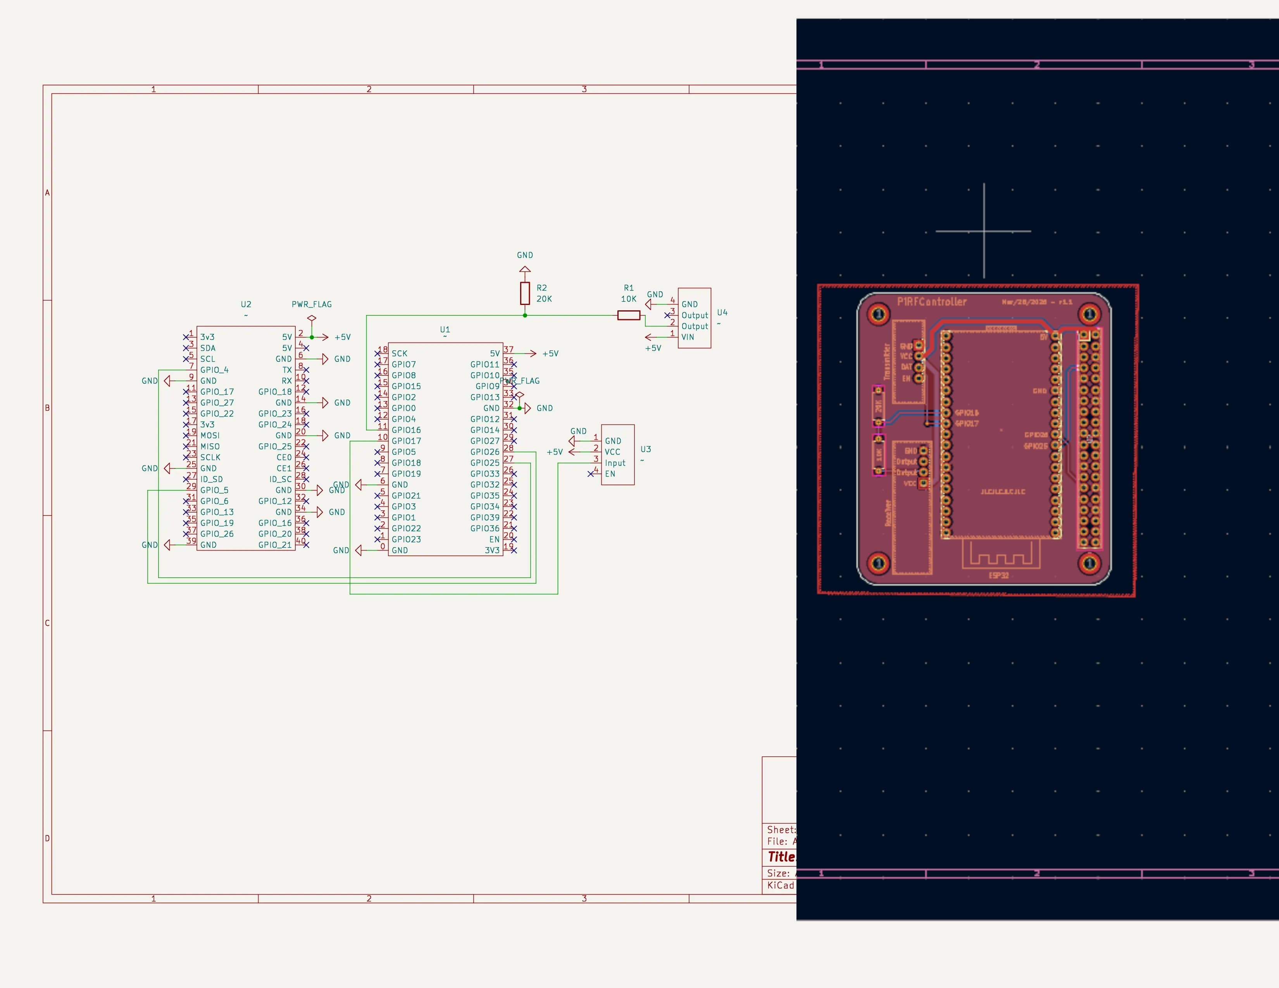Click the wire junction dot below R2

click(525, 315)
